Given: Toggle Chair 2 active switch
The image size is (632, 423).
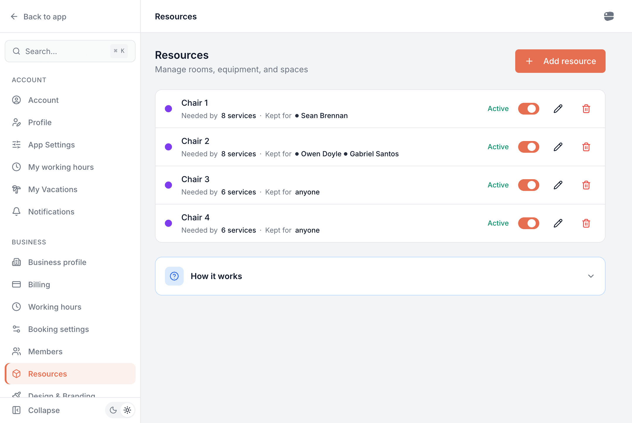Looking at the screenshot, I should (x=529, y=147).
